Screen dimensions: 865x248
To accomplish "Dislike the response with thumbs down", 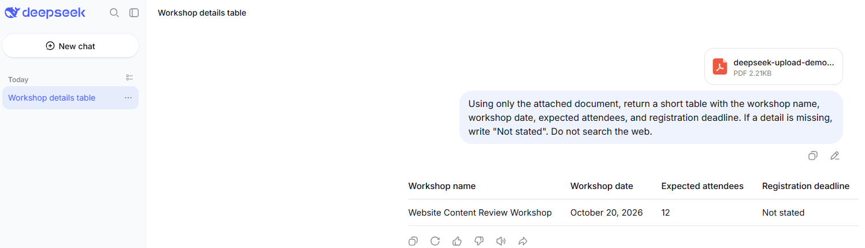I will click(x=479, y=241).
